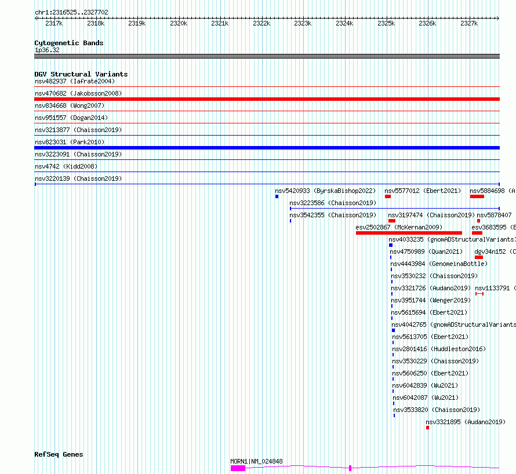Click nsv5420933 (ByrskaBishop2022) label

pos(325,191)
